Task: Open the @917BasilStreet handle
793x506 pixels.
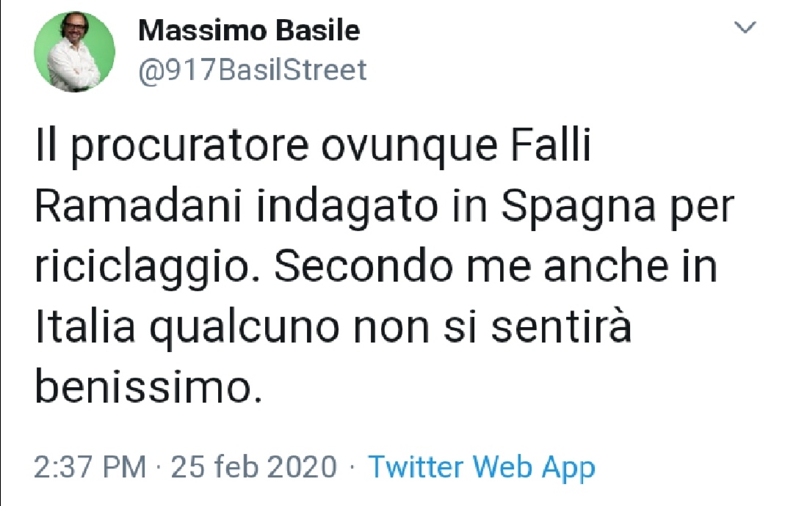Action: pos(253,70)
